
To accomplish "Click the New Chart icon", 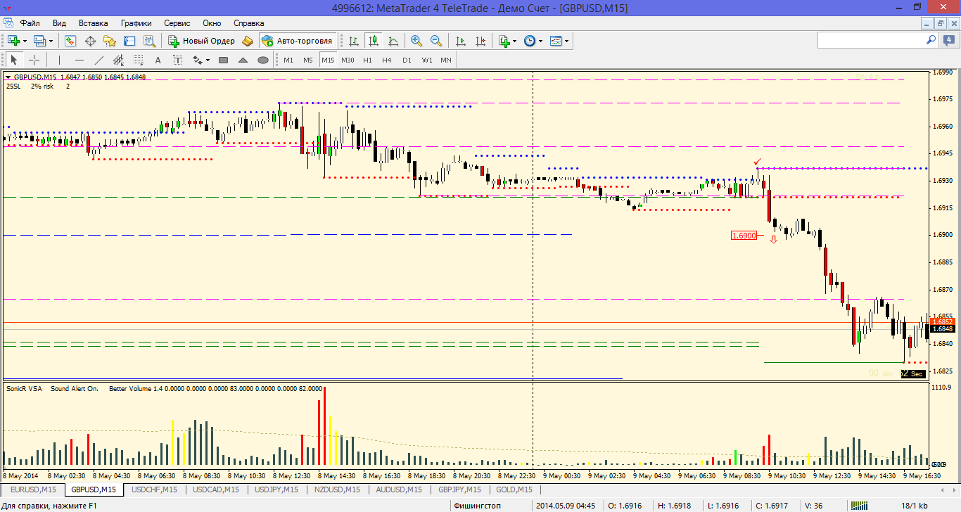I will pos(13,41).
